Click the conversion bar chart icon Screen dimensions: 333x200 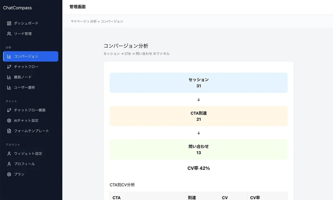point(9,57)
